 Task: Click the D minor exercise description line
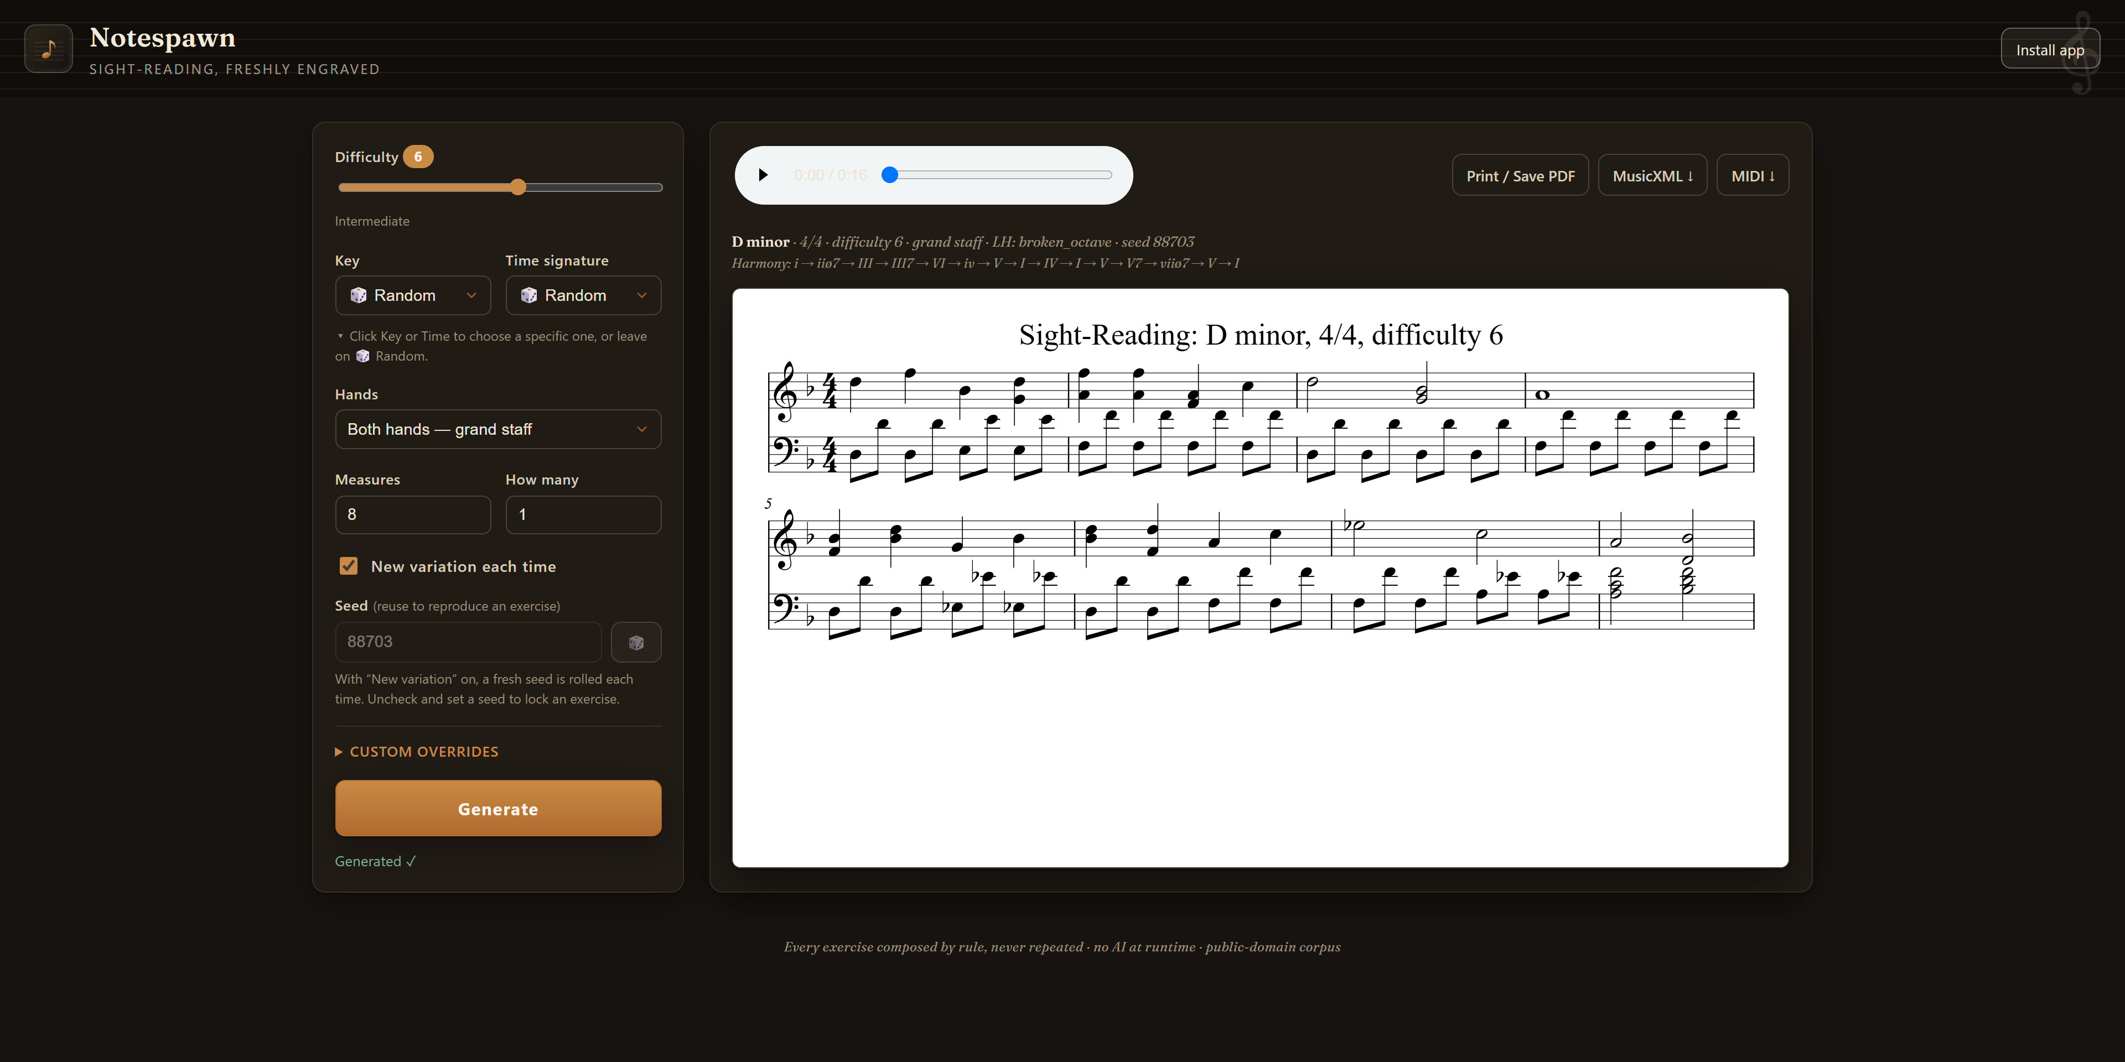pos(963,242)
